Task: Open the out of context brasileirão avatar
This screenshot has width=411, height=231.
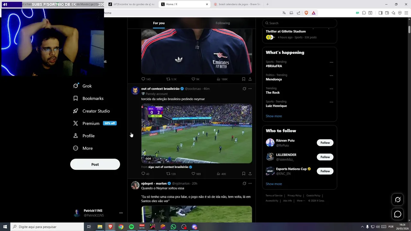Action: pyautogui.click(x=135, y=91)
